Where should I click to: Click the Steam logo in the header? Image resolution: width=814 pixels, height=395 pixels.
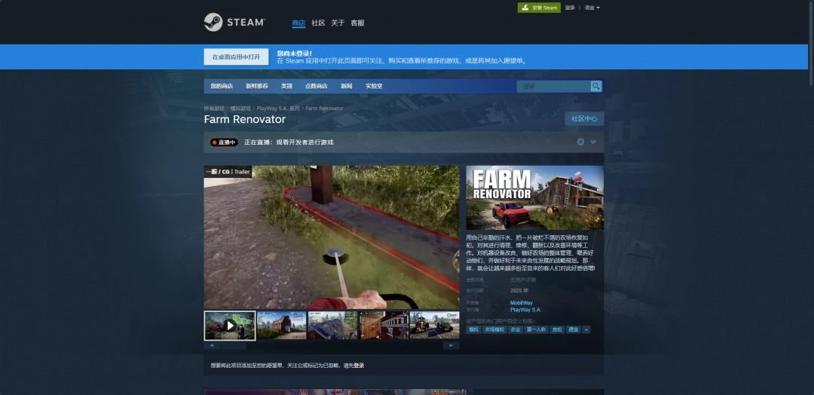234,23
